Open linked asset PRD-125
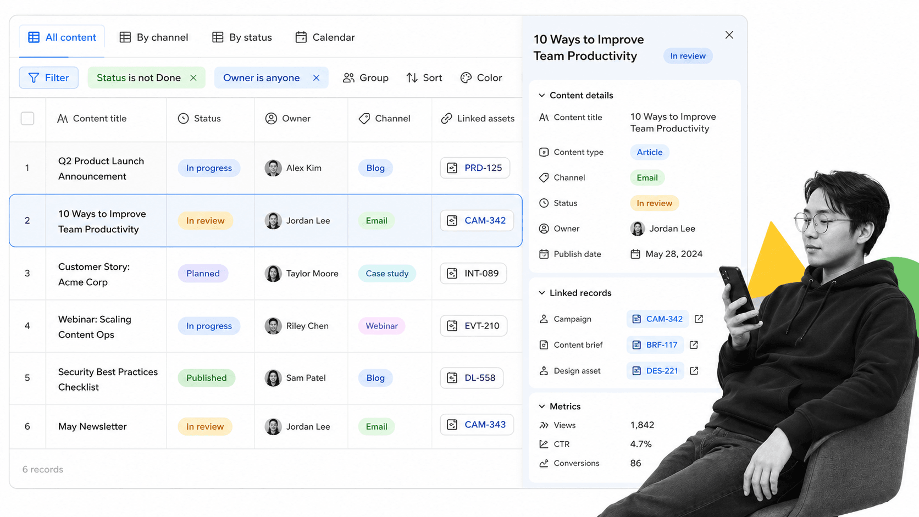The image size is (919, 517). (475, 168)
